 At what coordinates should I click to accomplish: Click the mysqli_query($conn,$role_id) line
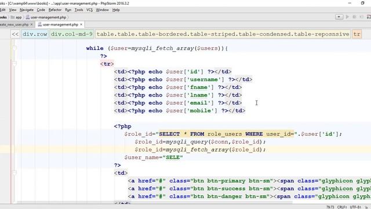tap(200, 142)
